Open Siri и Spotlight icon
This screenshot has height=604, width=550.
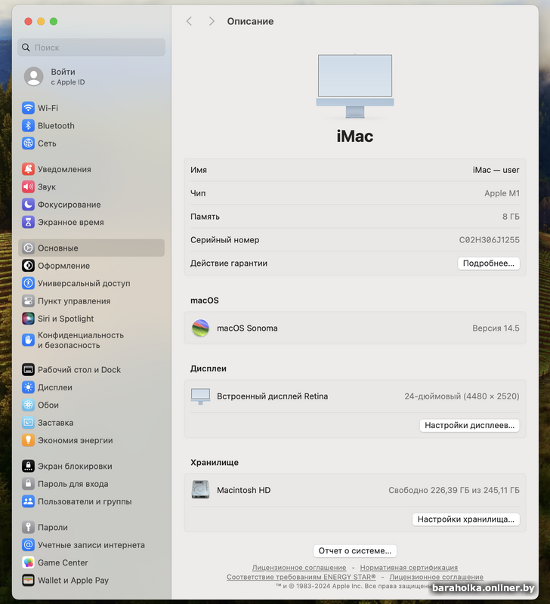pyautogui.click(x=28, y=319)
